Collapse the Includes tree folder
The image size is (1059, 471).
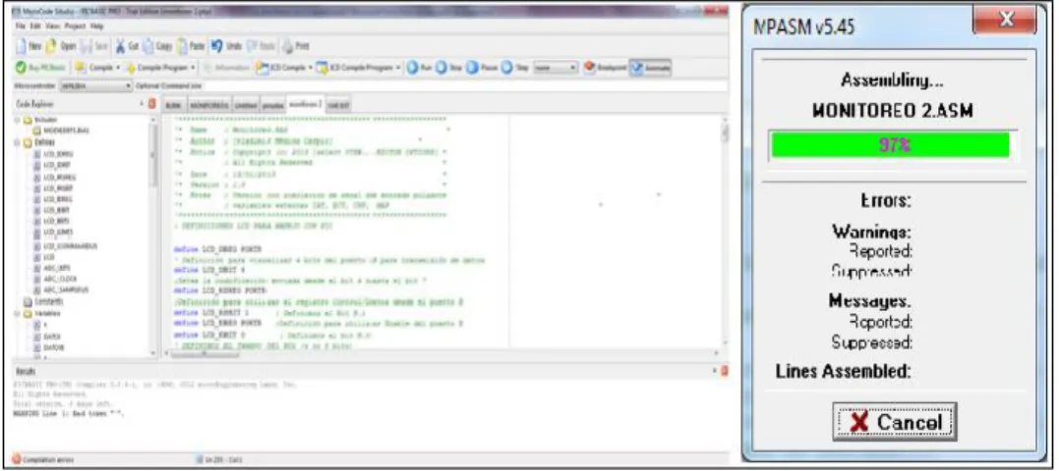coord(18,120)
